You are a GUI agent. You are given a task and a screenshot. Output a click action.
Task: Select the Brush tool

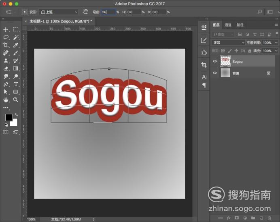click(x=16, y=53)
